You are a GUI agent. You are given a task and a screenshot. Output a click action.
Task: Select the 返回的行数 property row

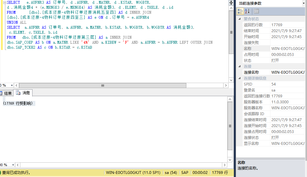point(274,25)
